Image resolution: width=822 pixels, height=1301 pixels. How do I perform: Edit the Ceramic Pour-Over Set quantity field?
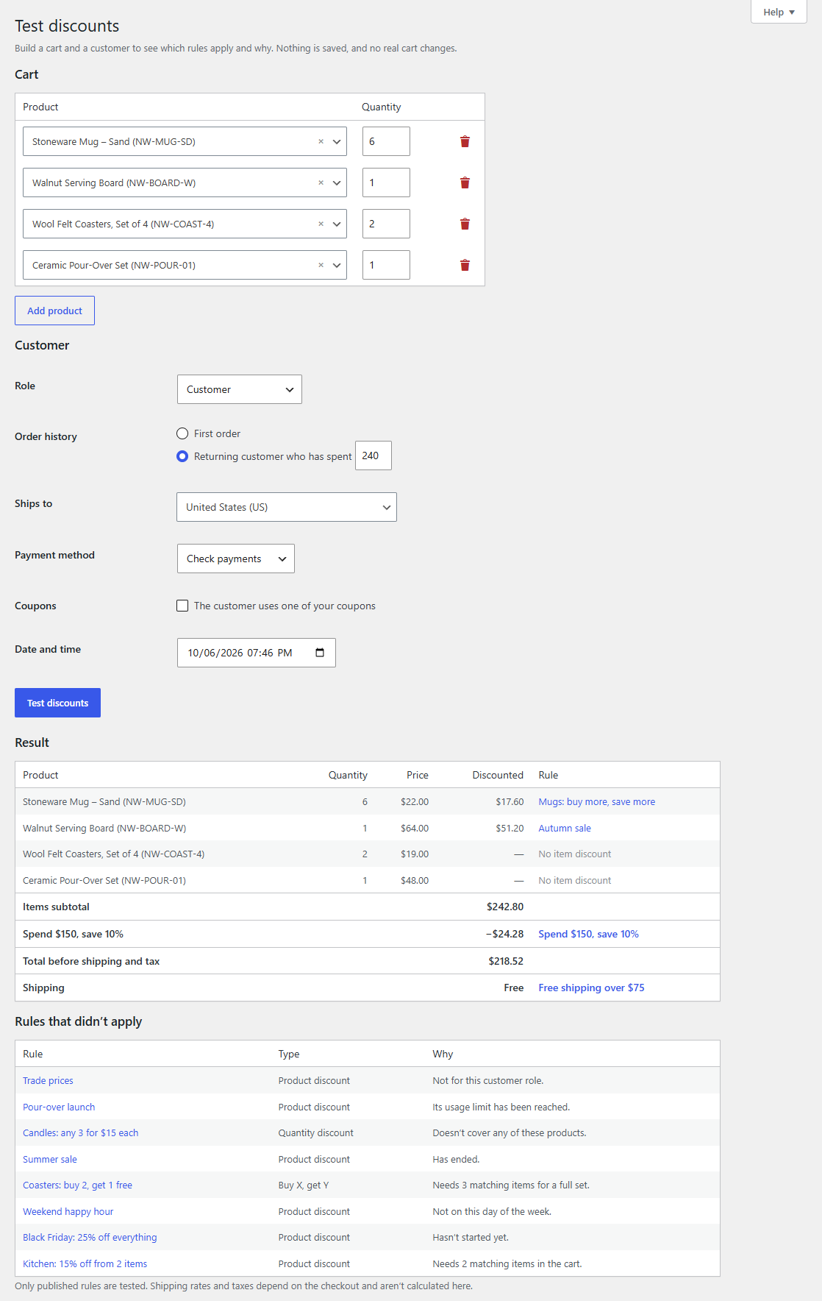386,265
